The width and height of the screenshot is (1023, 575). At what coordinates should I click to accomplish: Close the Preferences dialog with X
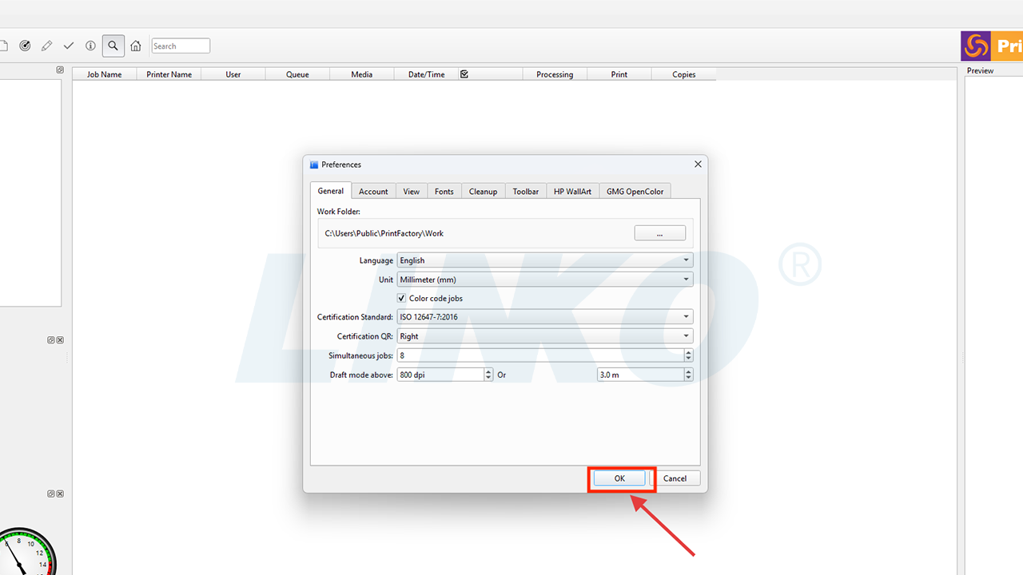coord(698,165)
